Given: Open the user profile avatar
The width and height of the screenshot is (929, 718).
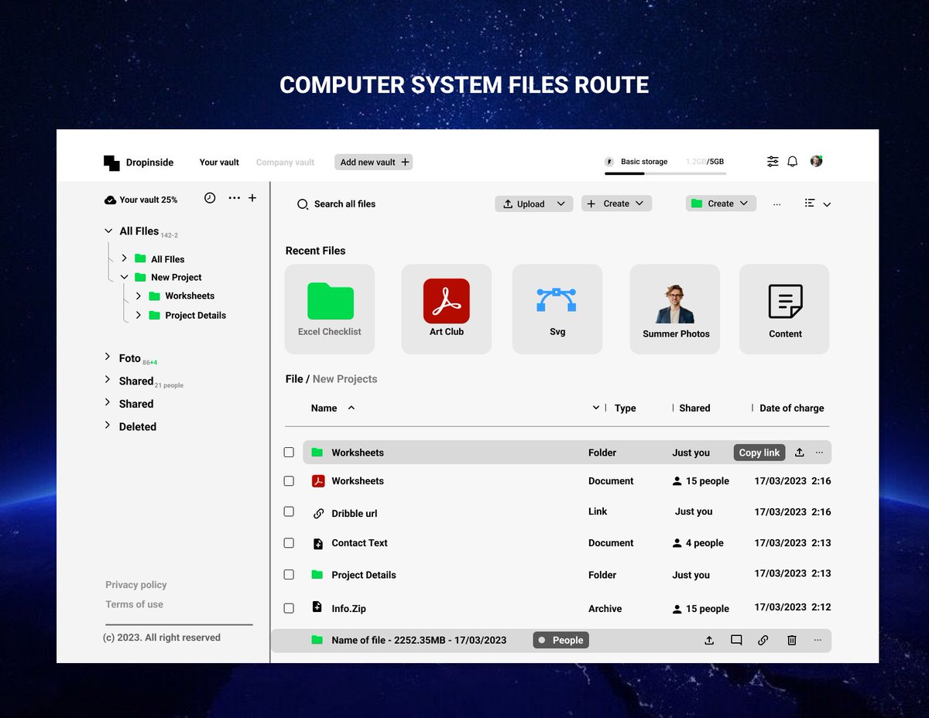Looking at the screenshot, I should [816, 161].
